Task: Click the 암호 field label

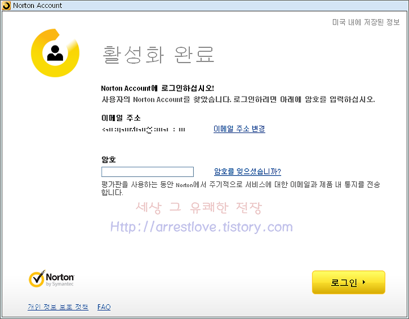Action: coord(108,159)
